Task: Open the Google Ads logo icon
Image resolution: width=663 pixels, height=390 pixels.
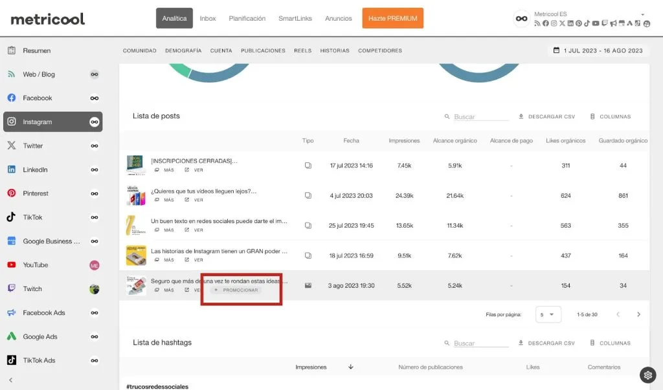Action: (12, 336)
